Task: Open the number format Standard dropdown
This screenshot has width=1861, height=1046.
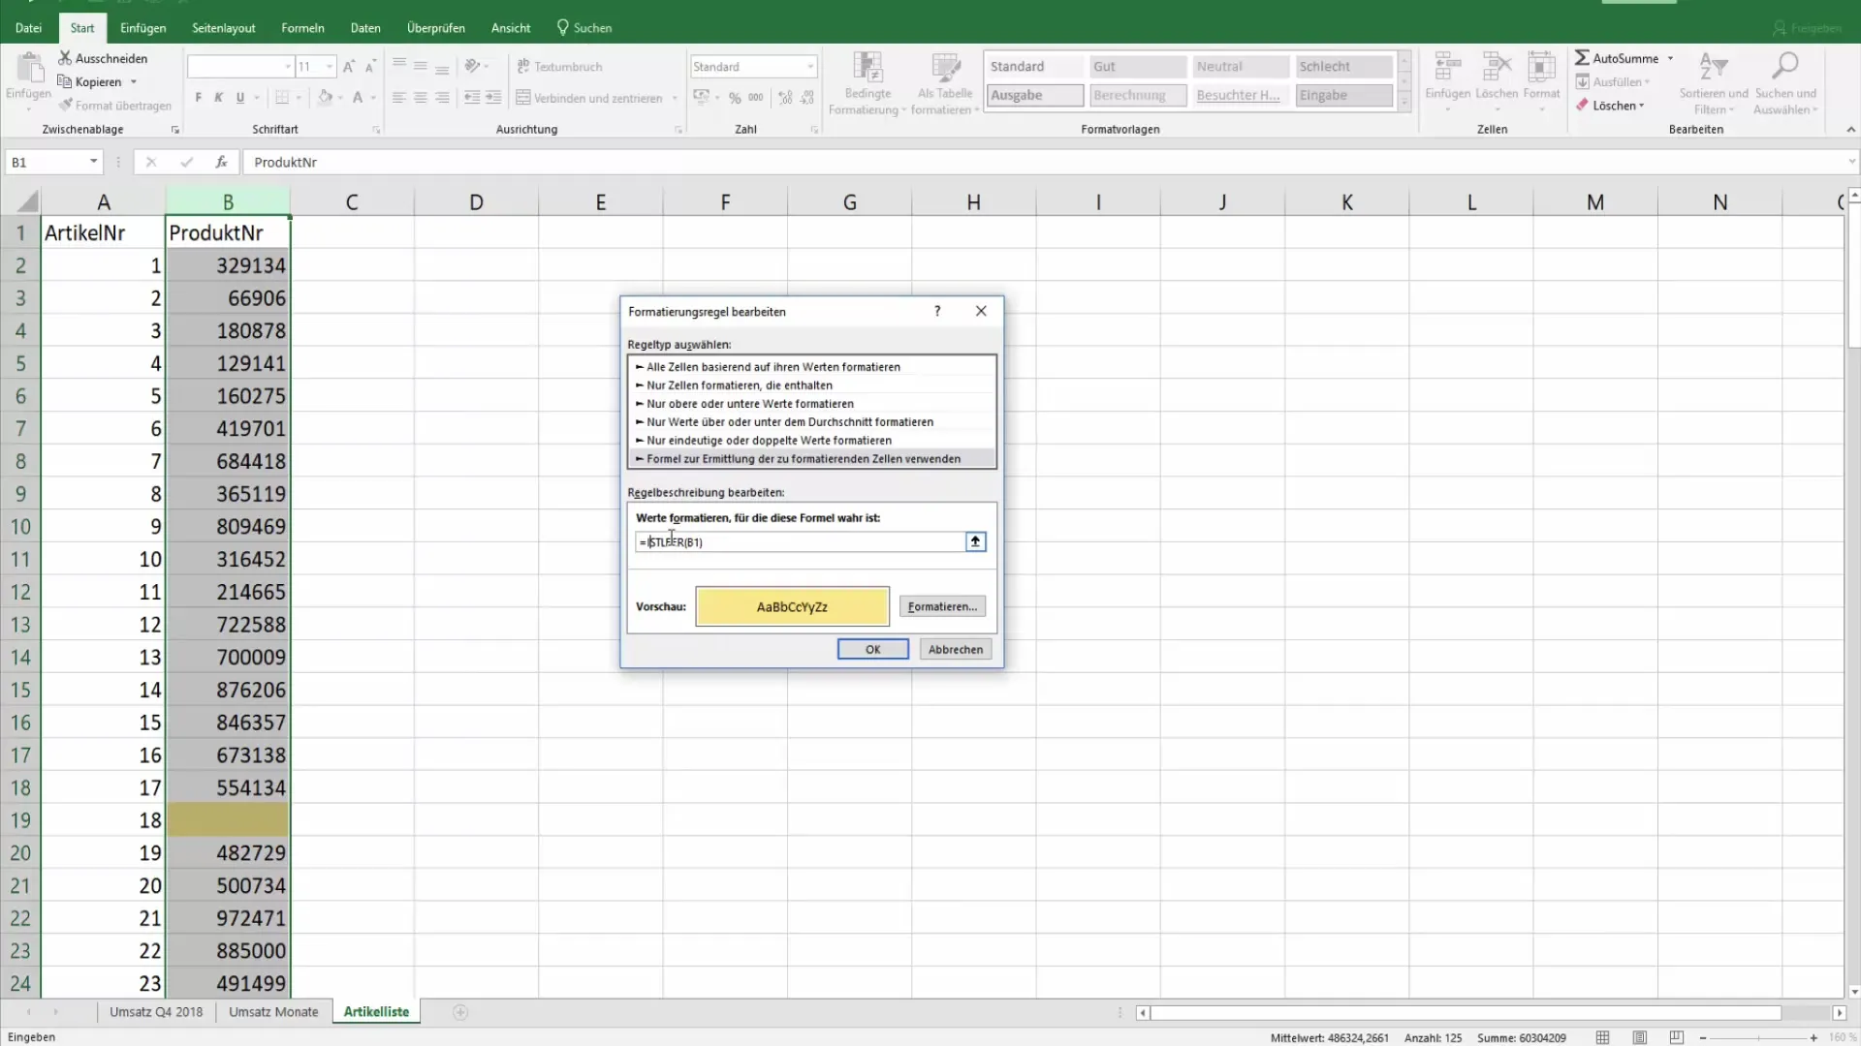Action: click(x=810, y=67)
